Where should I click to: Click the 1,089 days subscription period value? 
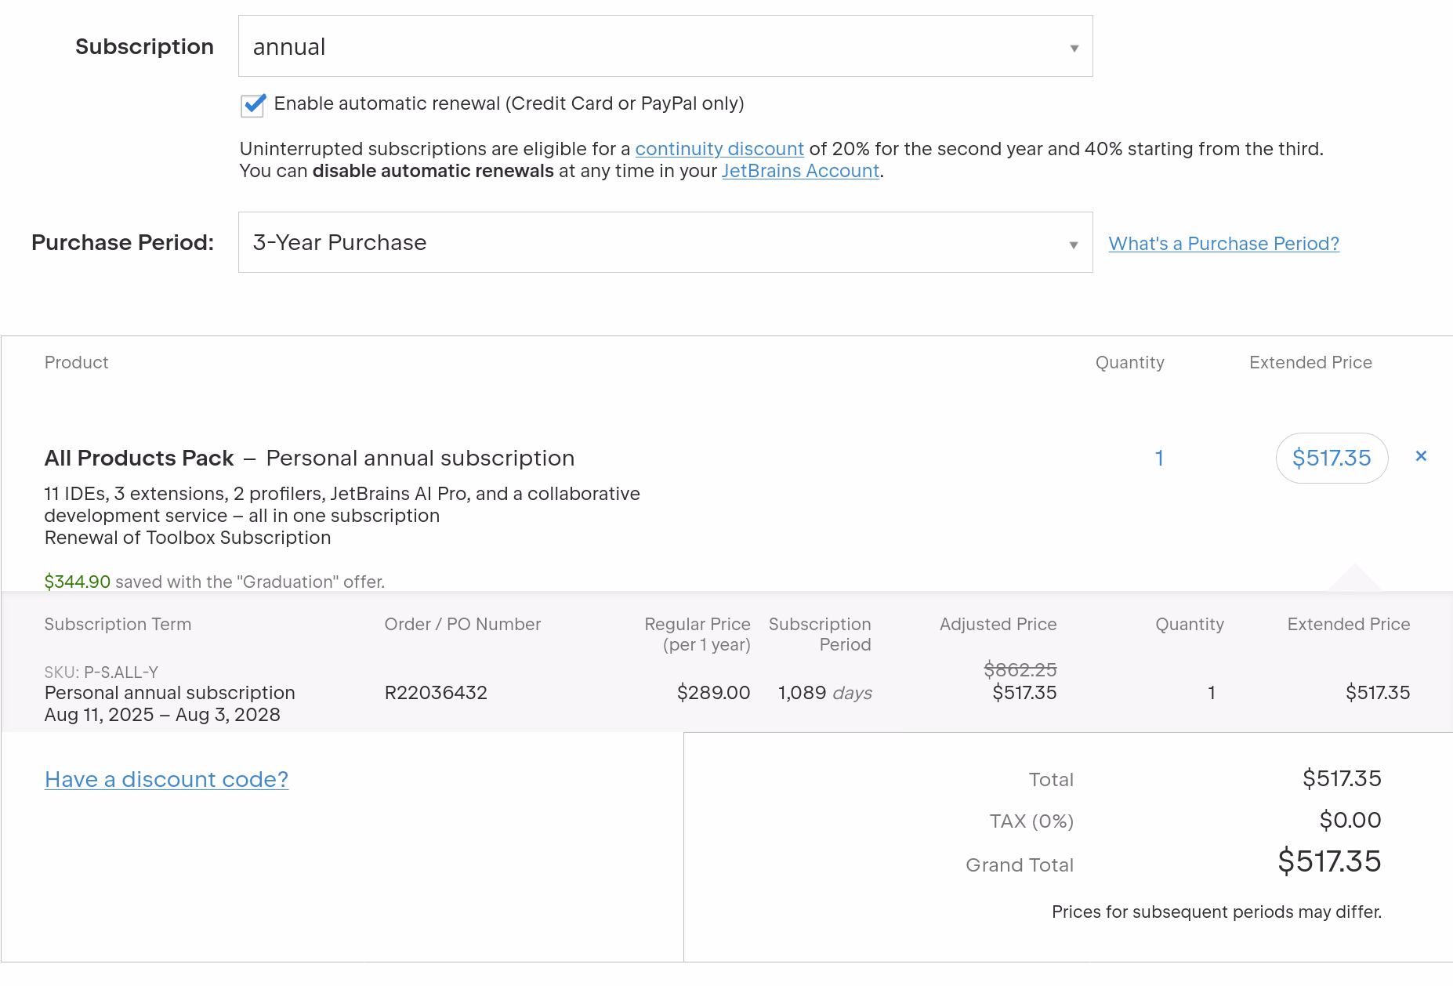[824, 693]
